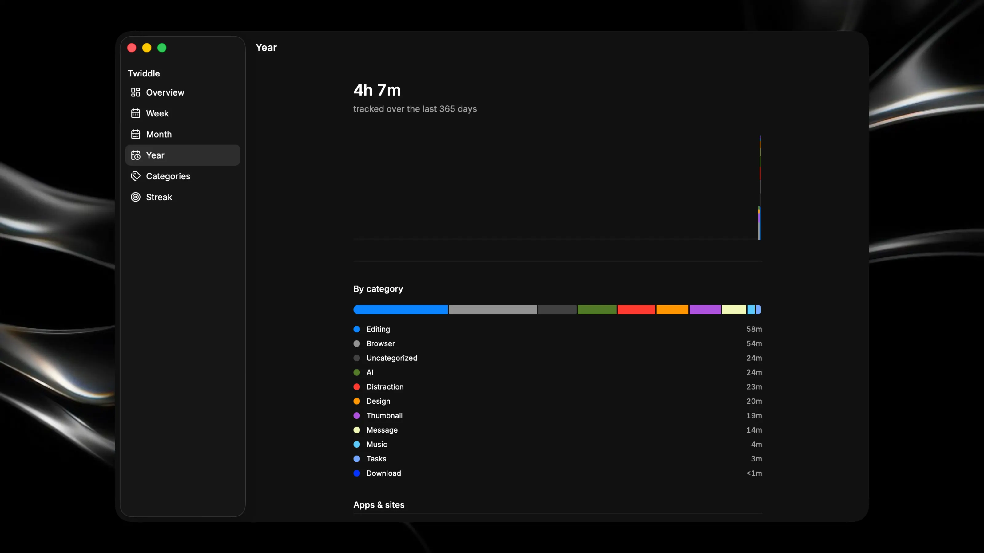Screen dimensions: 984x553
Task: Select the Message category label
Action: [382, 430]
